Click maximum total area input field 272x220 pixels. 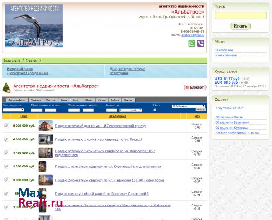[x=50, y=110]
